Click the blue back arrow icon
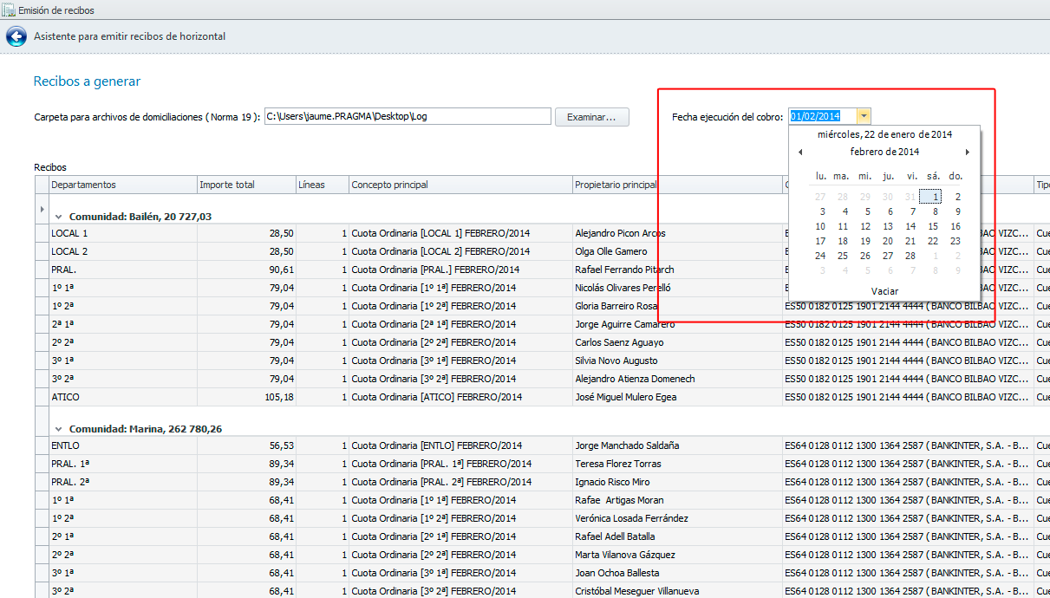1050x598 pixels. click(x=16, y=36)
